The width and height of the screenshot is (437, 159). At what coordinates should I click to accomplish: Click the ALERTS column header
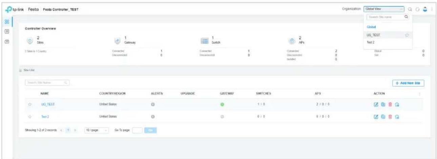[x=157, y=93]
